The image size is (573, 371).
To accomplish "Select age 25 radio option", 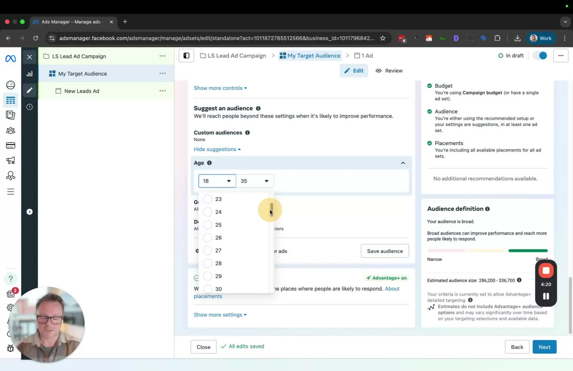I will click(208, 225).
